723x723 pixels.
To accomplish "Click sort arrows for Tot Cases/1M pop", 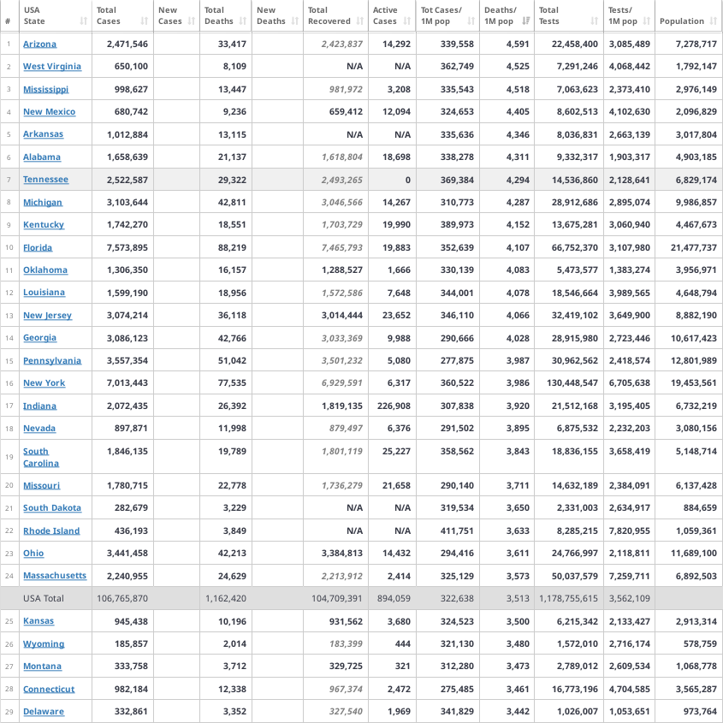I will (x=471, y=21).
